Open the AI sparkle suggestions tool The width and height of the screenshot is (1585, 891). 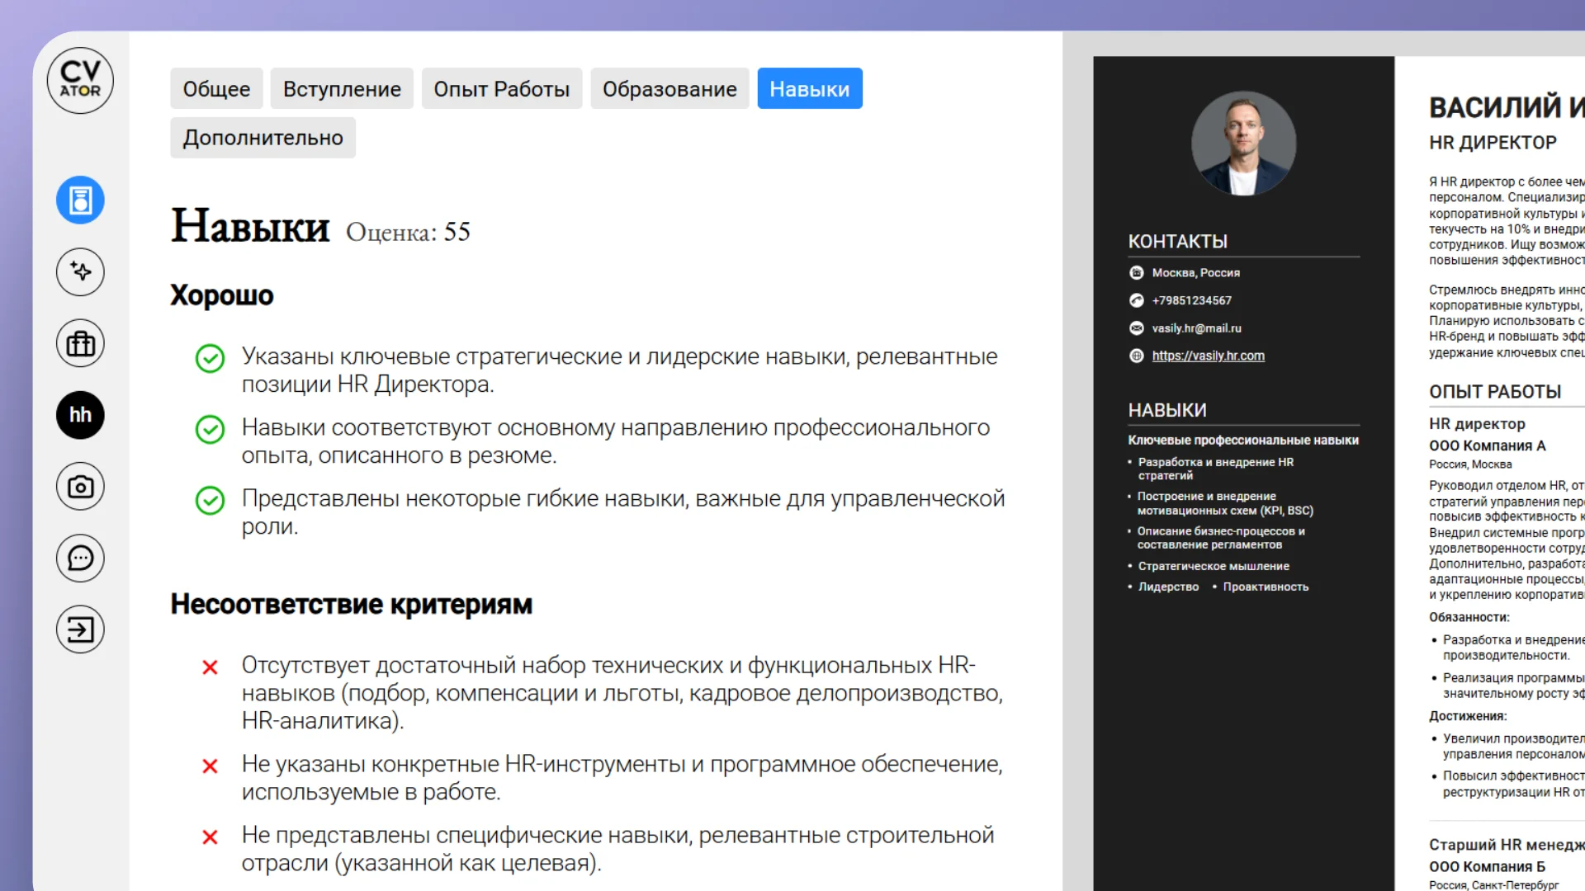(x=79, y=271)
